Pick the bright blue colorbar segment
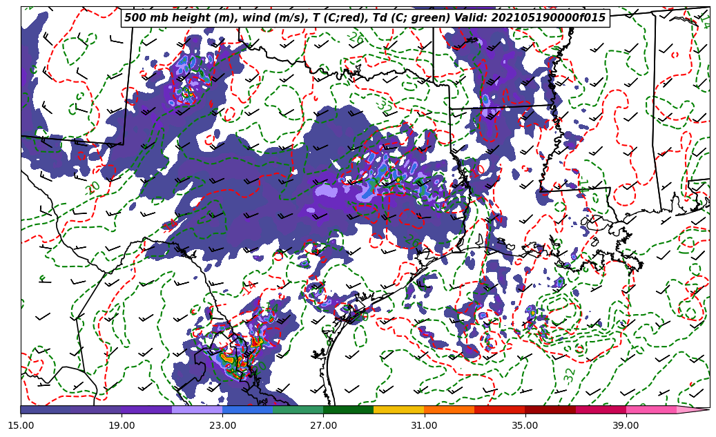Viewport: 716px width, 437px height. (247, 409)
